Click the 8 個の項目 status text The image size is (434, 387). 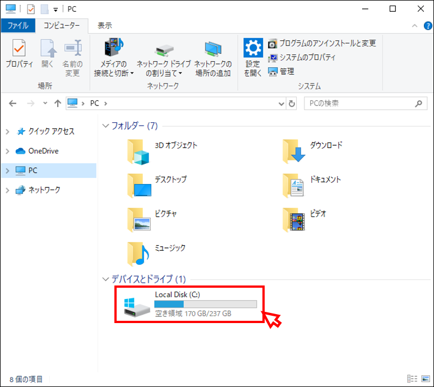(26, 379)
